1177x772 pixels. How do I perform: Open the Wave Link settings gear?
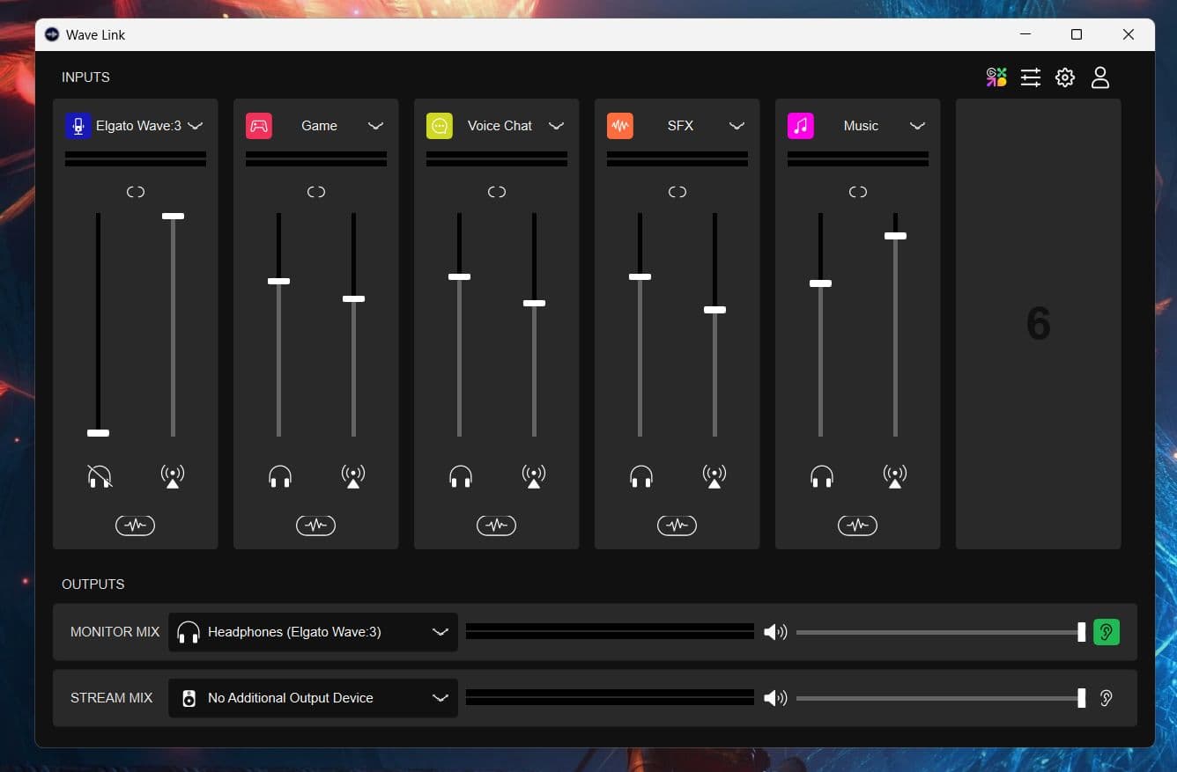(1065, 77)
